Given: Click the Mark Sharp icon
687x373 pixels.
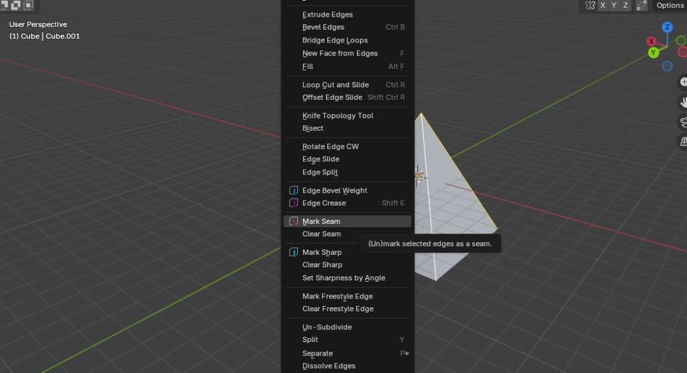Looking at the screenshot, I should pos(294,252).
